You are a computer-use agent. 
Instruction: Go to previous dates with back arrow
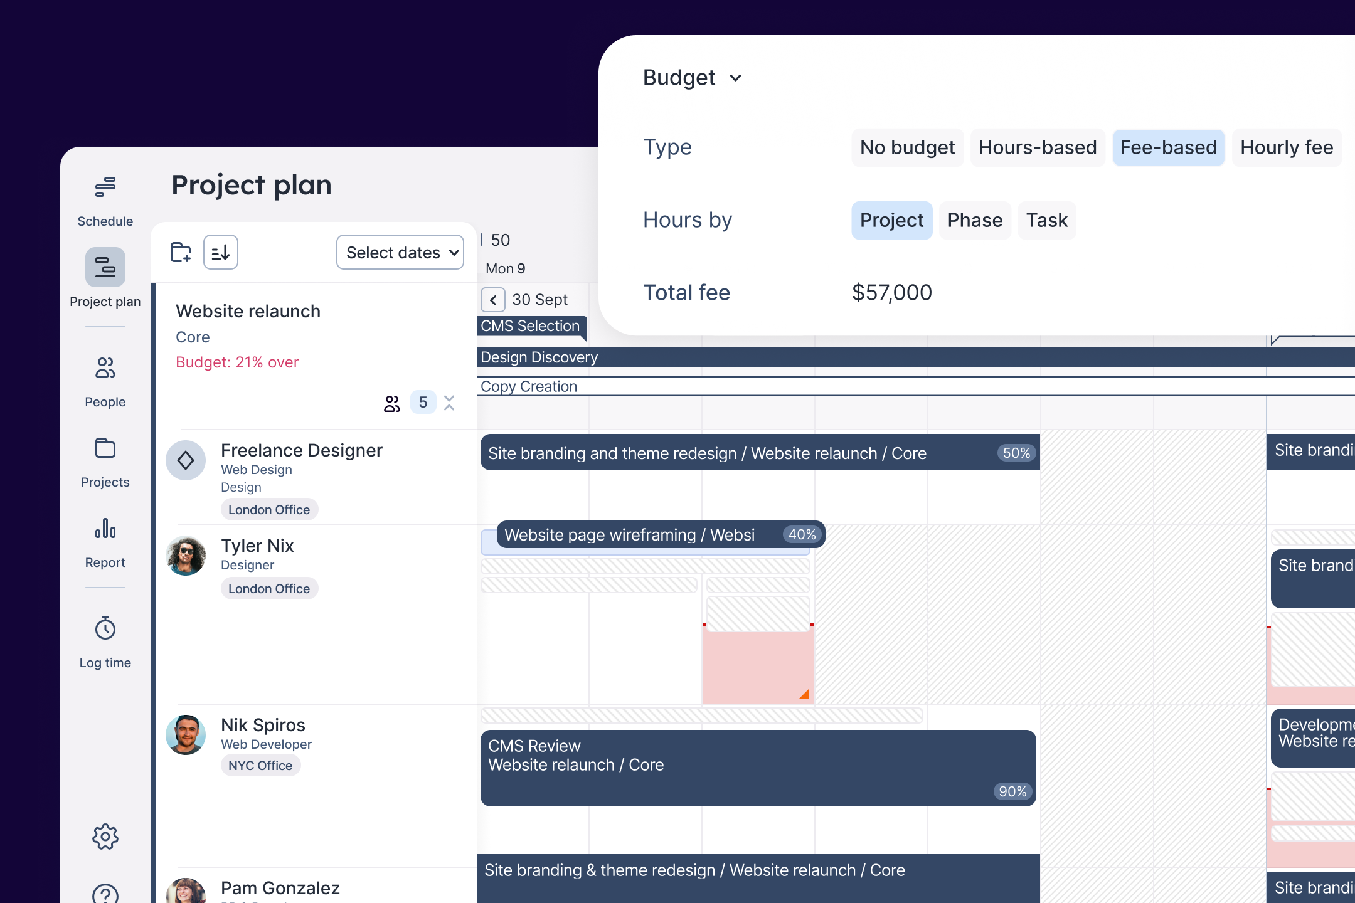coord(493,300)
